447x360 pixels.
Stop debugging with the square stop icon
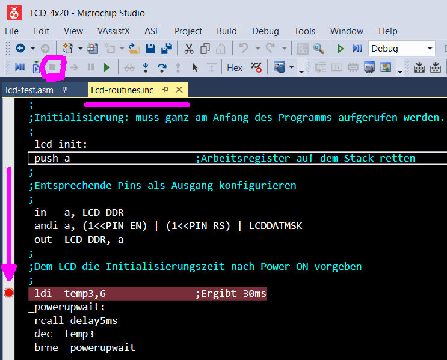[52, 67]
